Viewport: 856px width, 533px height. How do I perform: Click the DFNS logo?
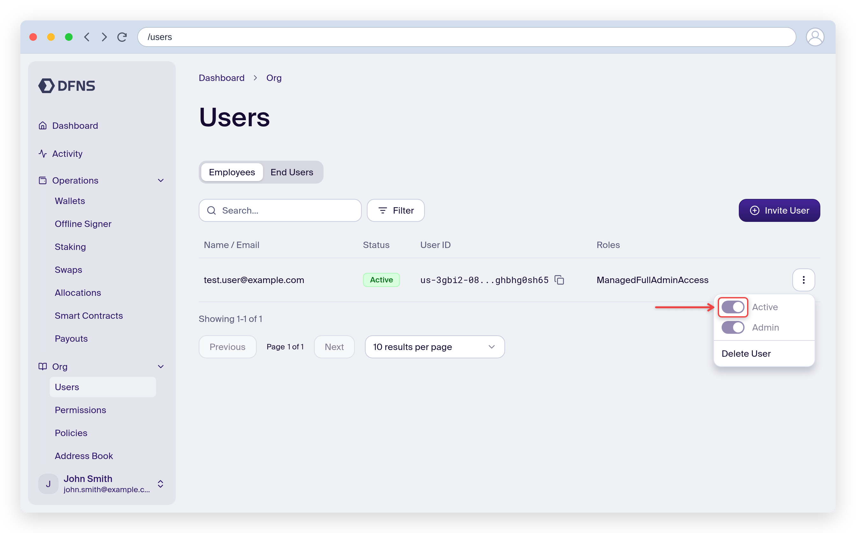[67, 86]
